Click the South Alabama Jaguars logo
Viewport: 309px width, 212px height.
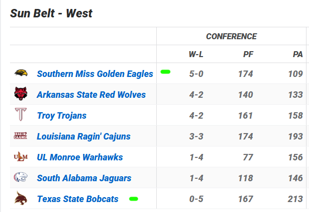(21, 178)
